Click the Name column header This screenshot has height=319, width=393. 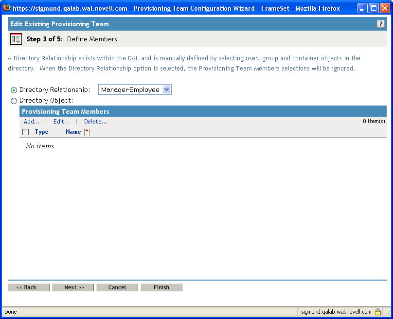[73, 132]
